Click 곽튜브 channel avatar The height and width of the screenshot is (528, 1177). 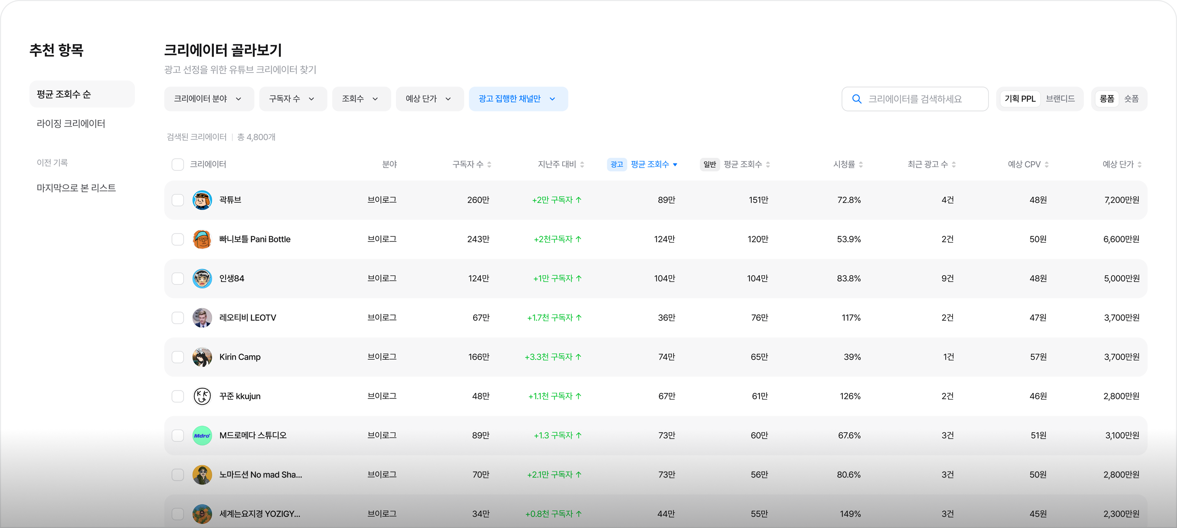click(202, 200)
